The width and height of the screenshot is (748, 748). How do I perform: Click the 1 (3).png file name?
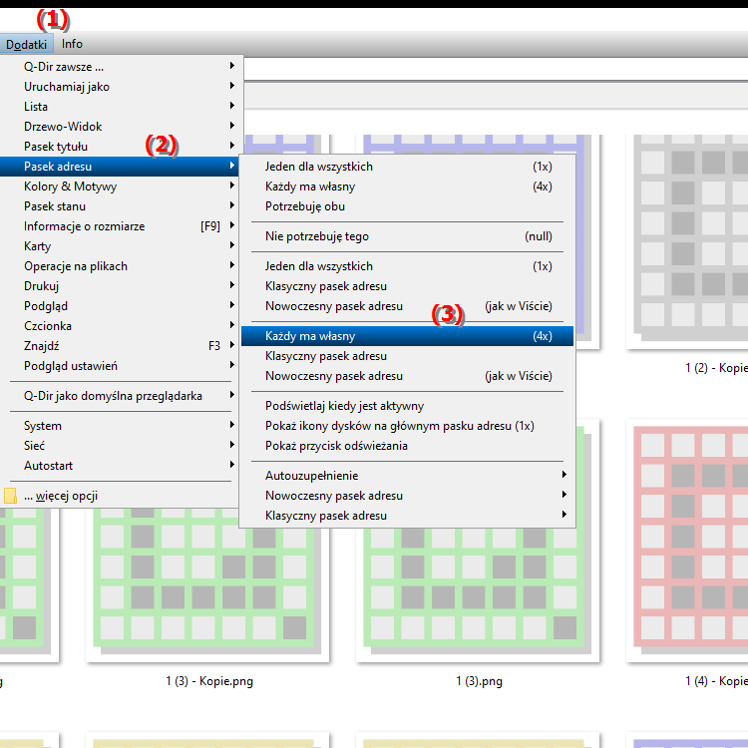(479, 681)
